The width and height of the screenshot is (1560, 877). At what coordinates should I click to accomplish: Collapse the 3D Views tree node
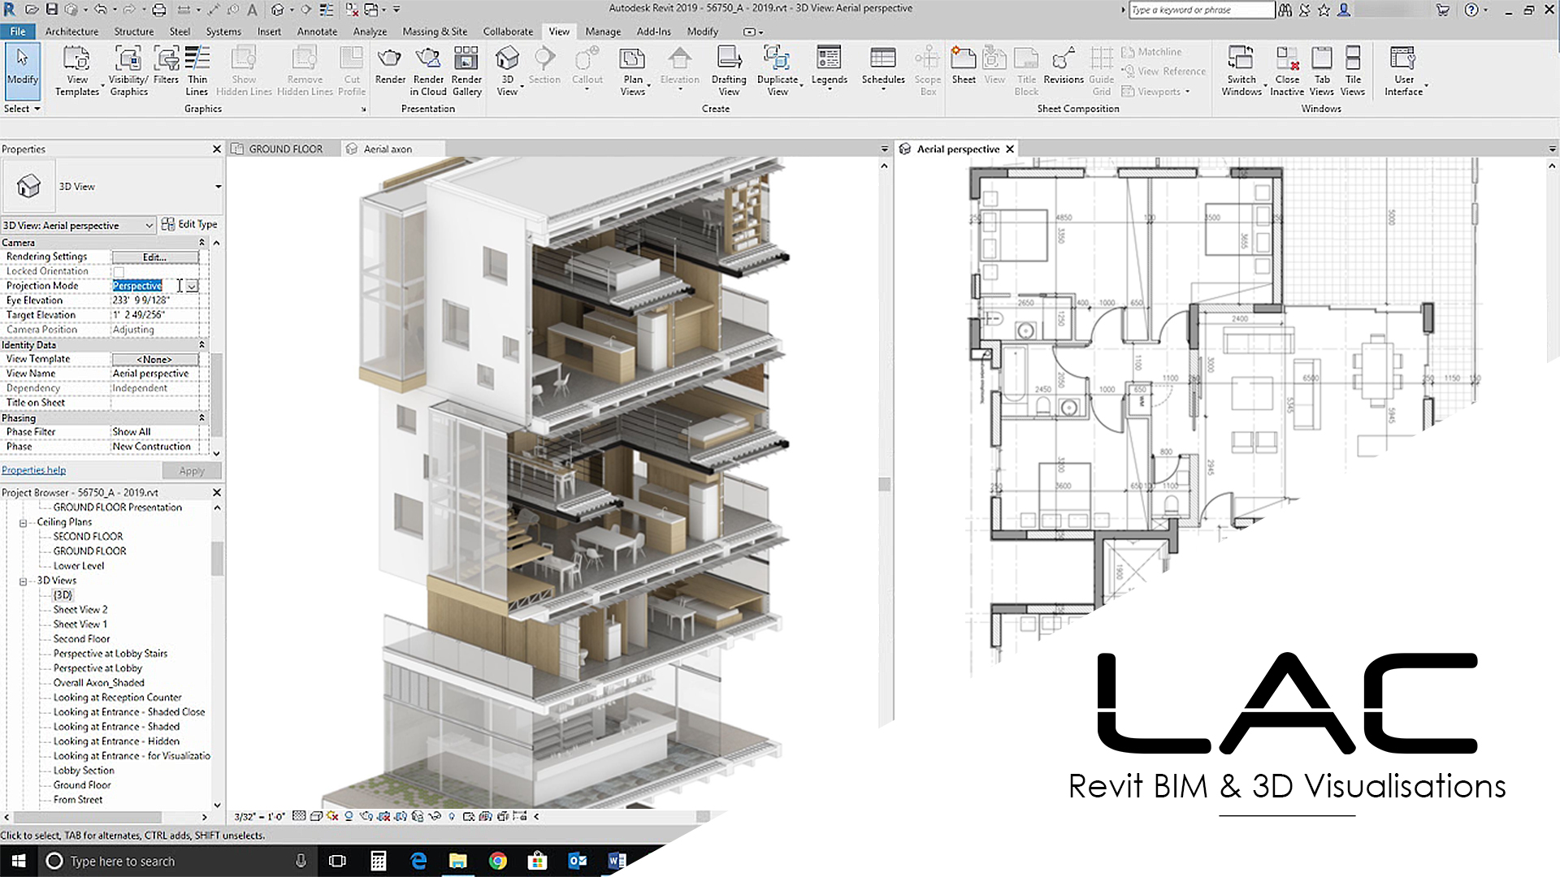point(24,581)
